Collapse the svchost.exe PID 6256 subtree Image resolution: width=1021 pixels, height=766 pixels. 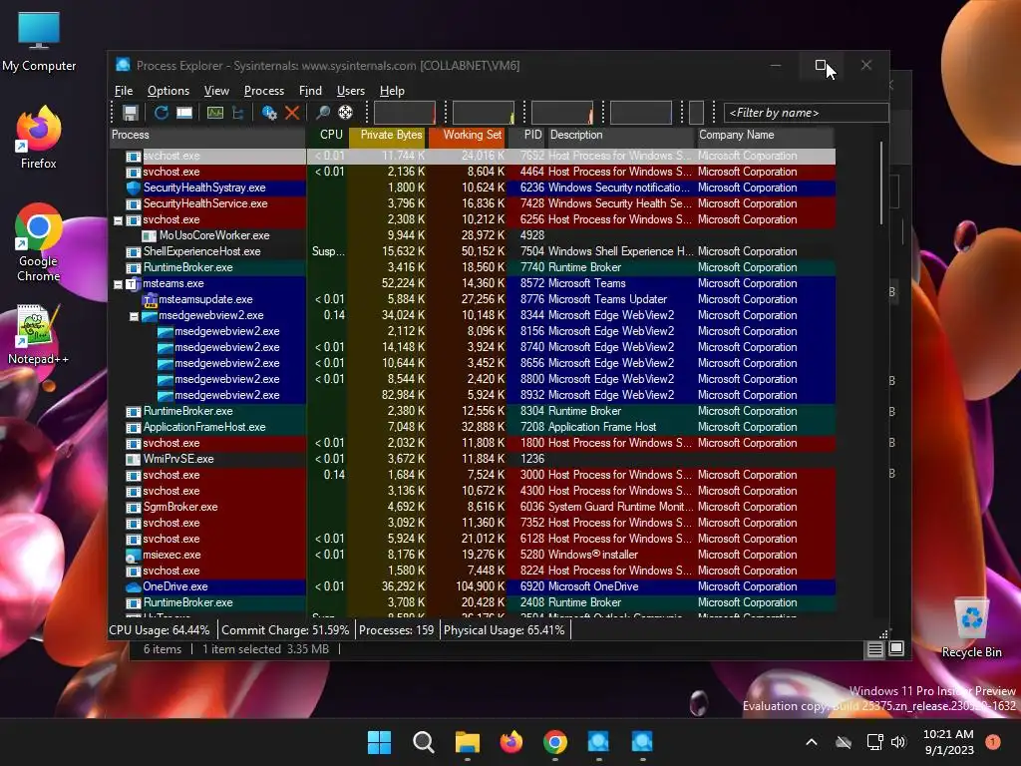click(118, 220)
